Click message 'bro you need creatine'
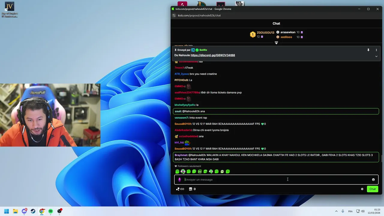This screenshot has width=384, height=216. 203,74
